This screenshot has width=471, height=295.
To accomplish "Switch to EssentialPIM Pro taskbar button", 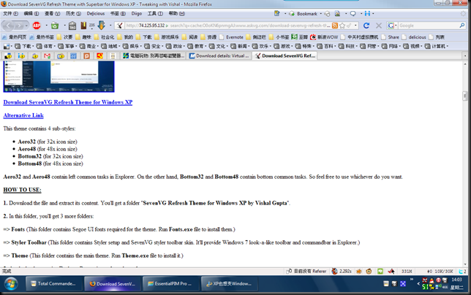I will pyautogui.click(x=170, y=283).
